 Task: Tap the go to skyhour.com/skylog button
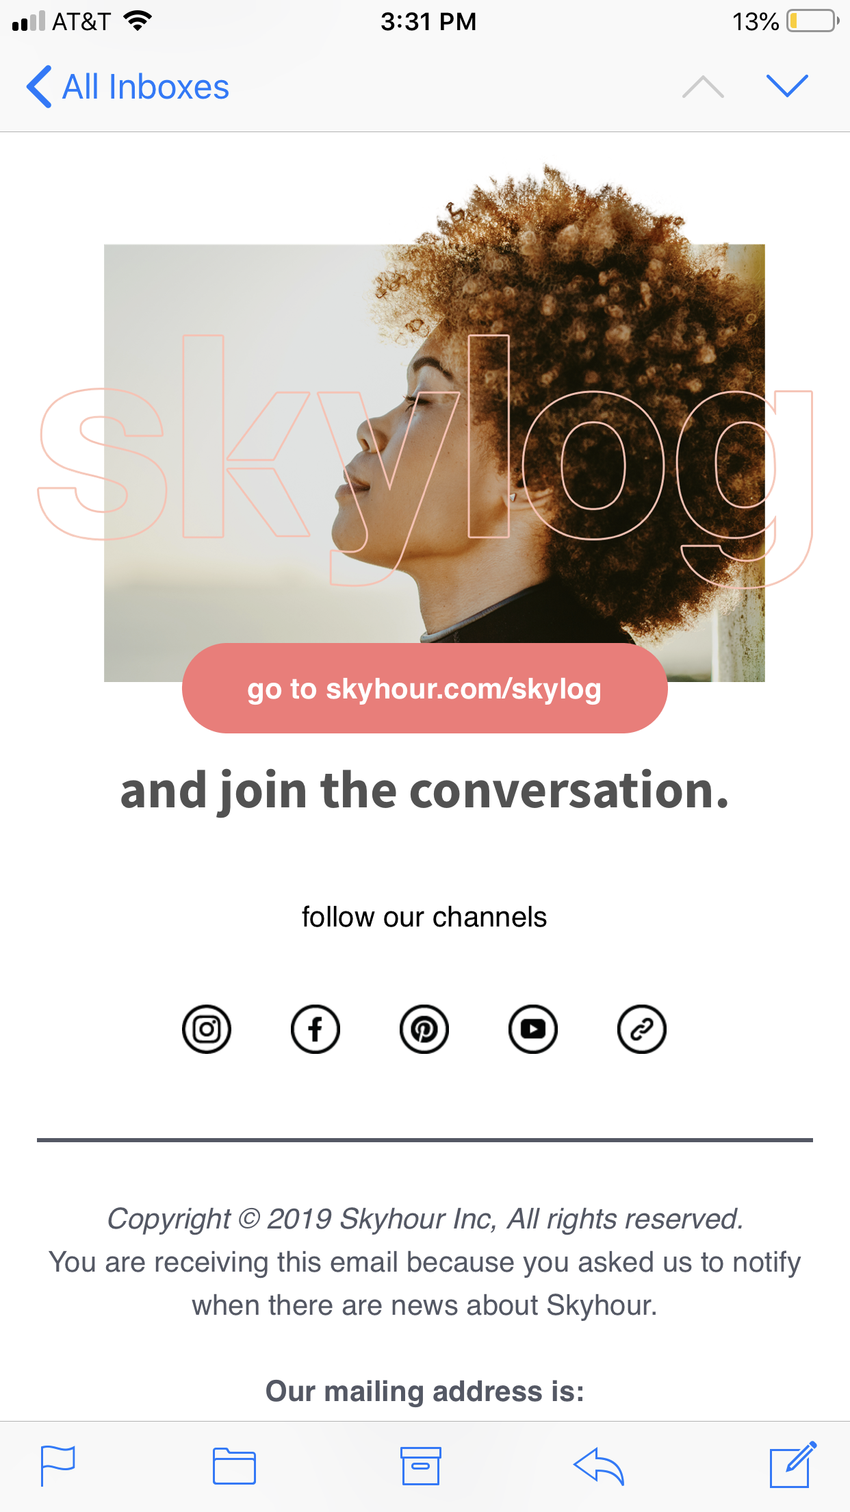tap(424, 688)
